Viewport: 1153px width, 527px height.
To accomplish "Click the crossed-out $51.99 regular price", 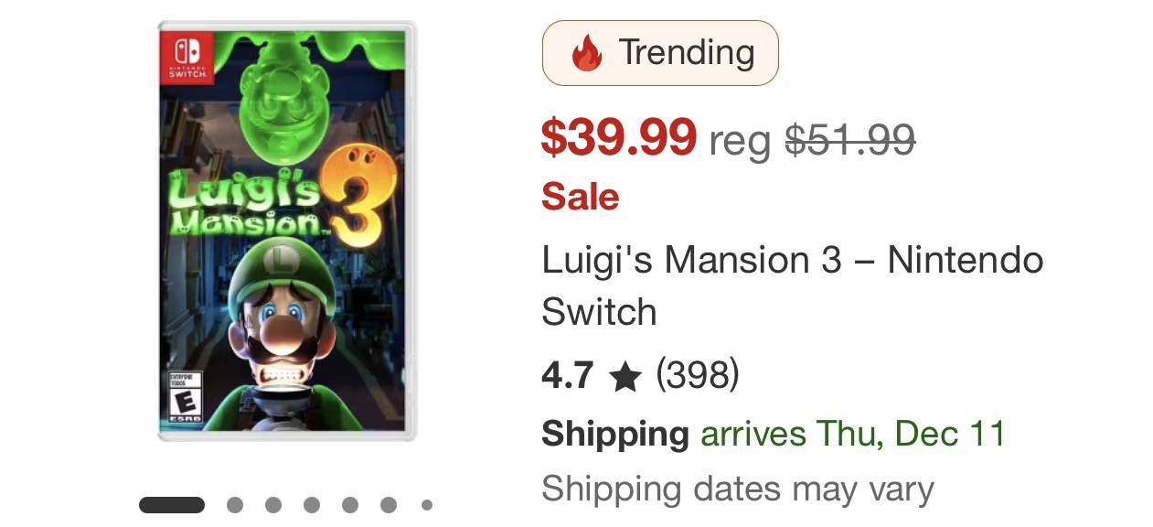I will pyautogui.click(x=850, y=140).
